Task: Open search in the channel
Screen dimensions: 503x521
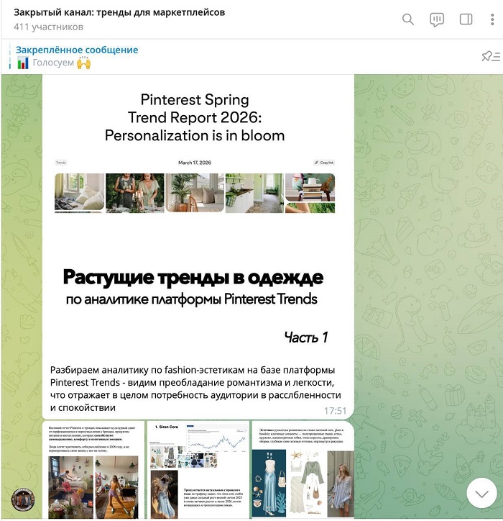Action: [407, 19]
